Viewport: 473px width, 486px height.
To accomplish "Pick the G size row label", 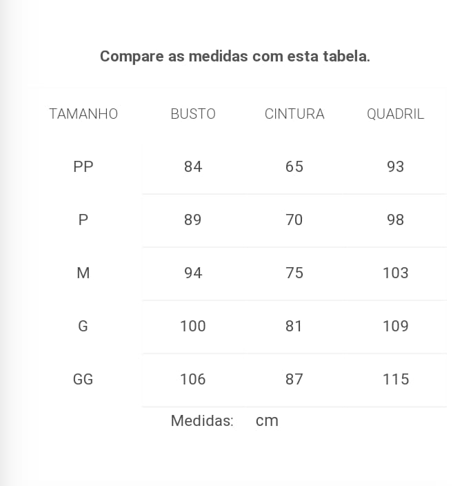I will click(x=83, y=326).
